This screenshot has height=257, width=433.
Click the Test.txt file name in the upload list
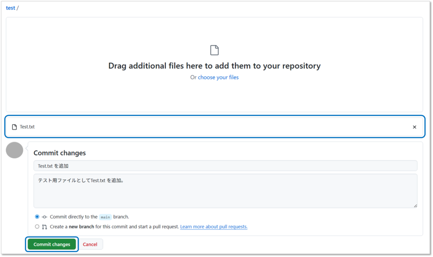point(27,127)
